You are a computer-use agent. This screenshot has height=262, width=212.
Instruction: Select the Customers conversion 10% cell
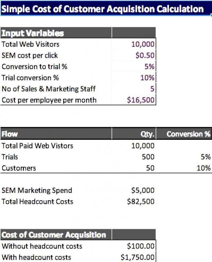184,168
